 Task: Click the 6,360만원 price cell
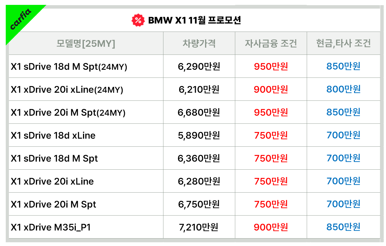pyautogui.click(x=199, y=158)
